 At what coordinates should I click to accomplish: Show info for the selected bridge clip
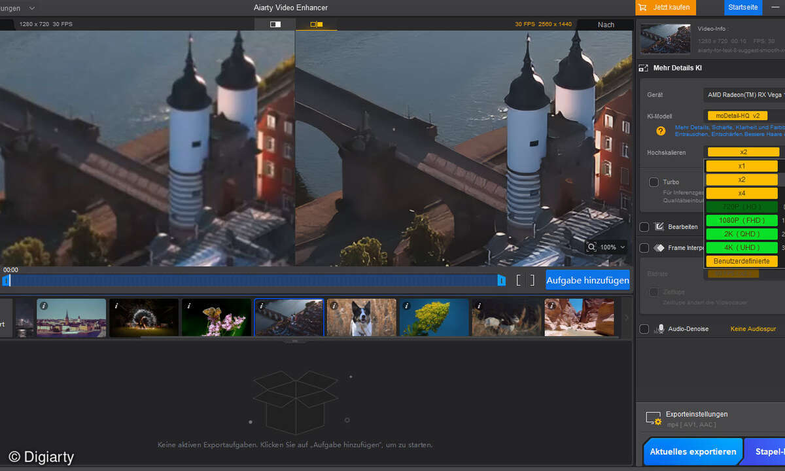pyautogui.click(x=261, y=305)
